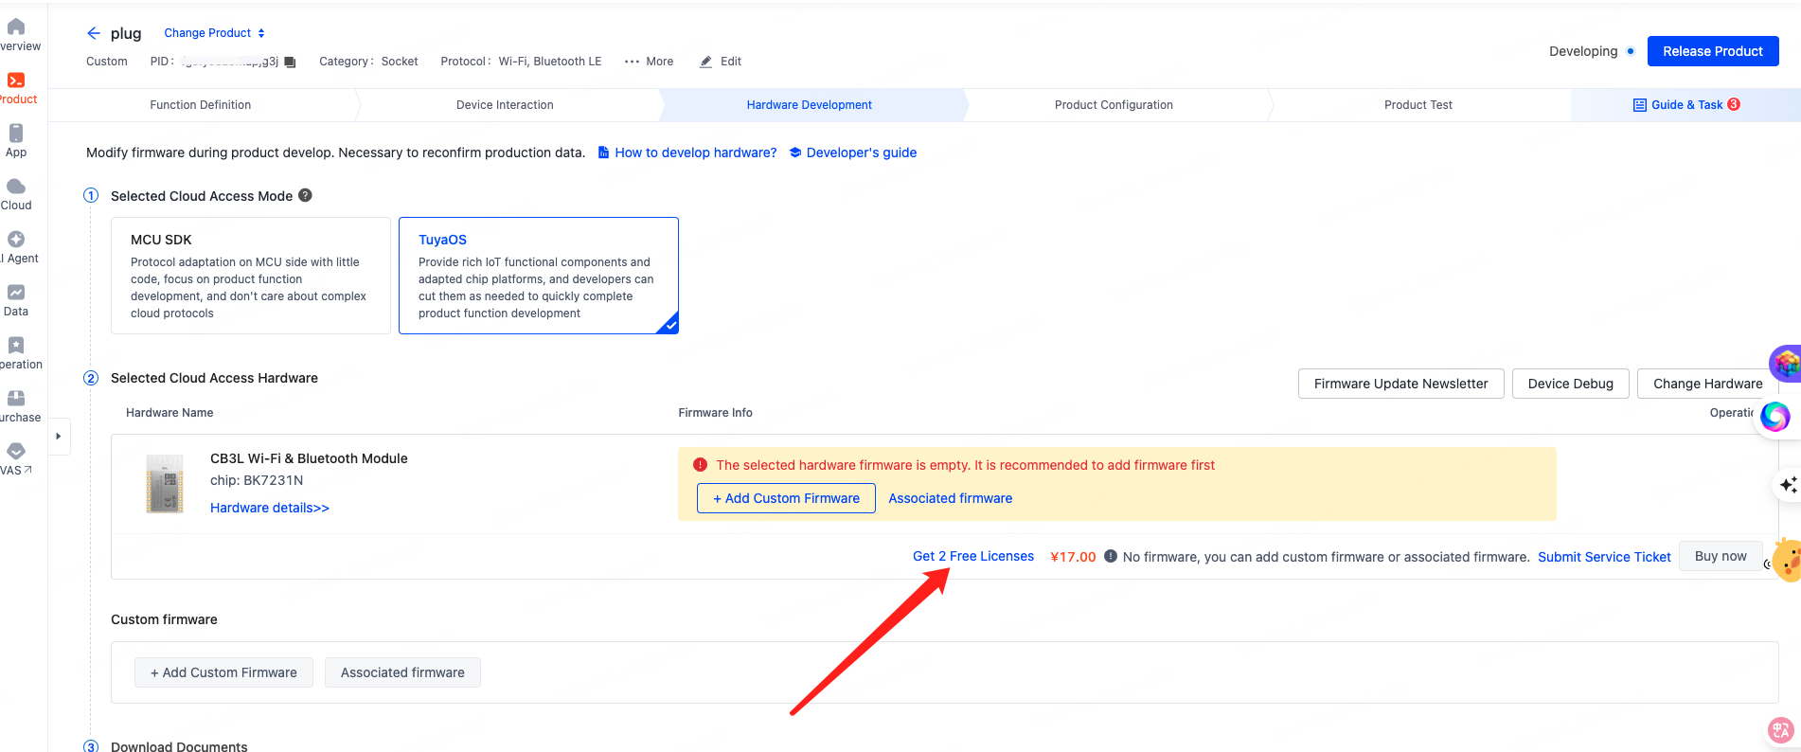
Task: Open the Overview sidebar icon
Action: [x=16, y=27]
